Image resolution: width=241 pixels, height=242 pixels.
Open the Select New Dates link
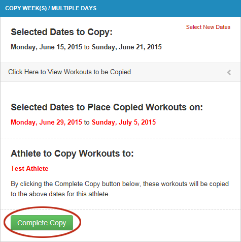click(x=208, y=27)
